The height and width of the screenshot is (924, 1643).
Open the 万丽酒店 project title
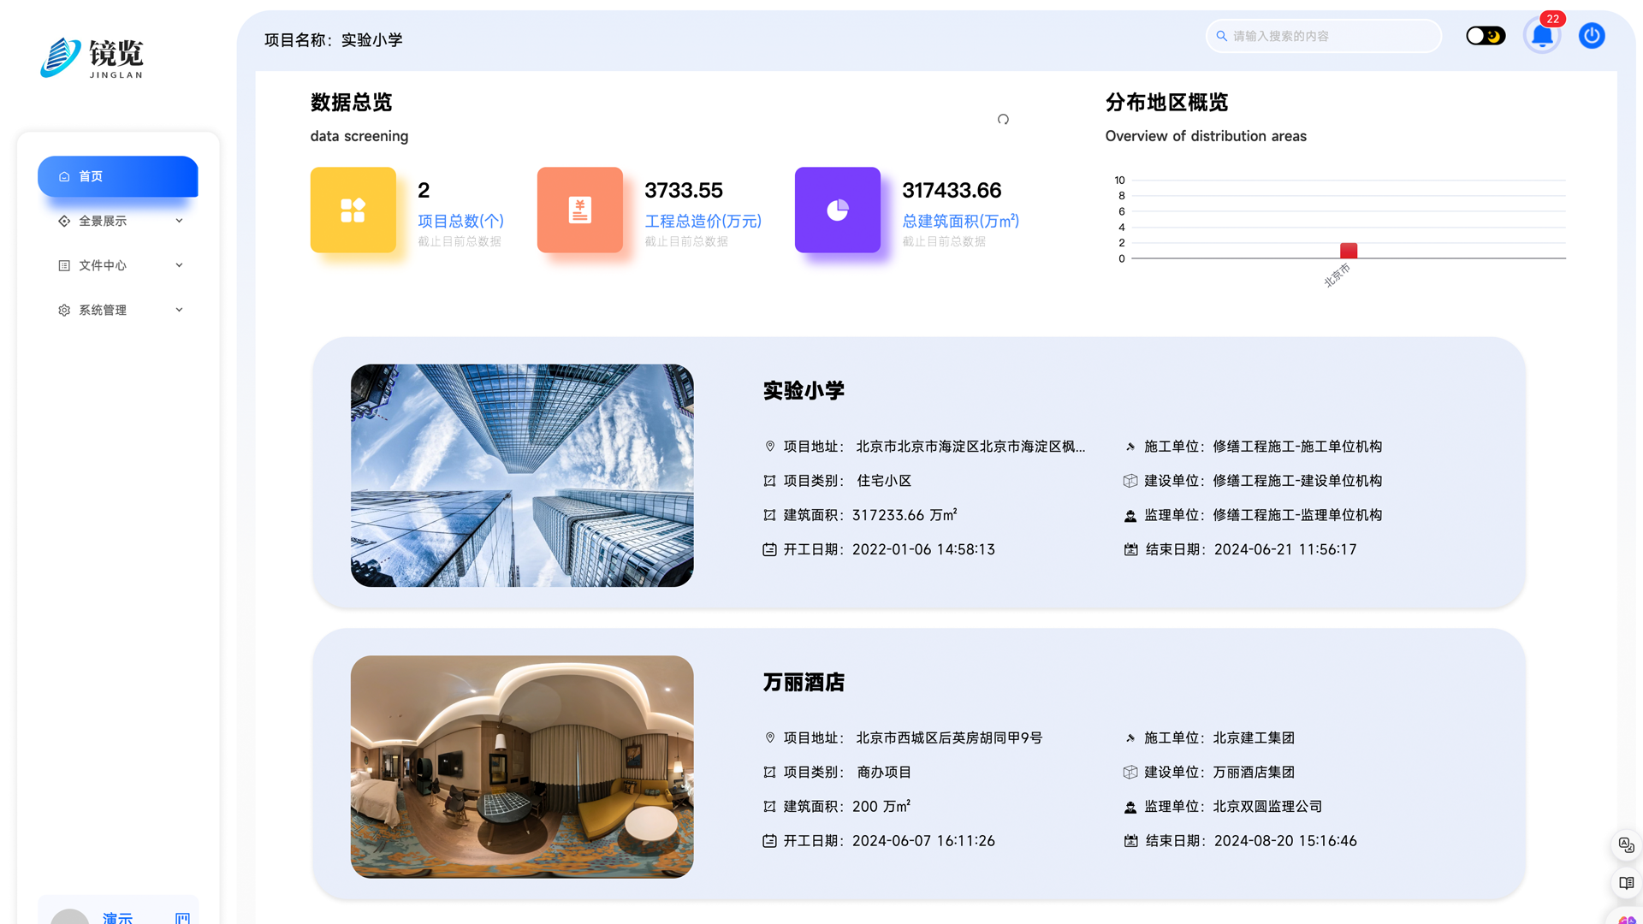click(803, 683)
